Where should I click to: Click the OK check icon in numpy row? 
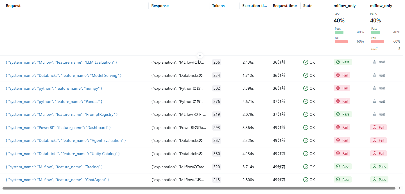tap(306, 88)
